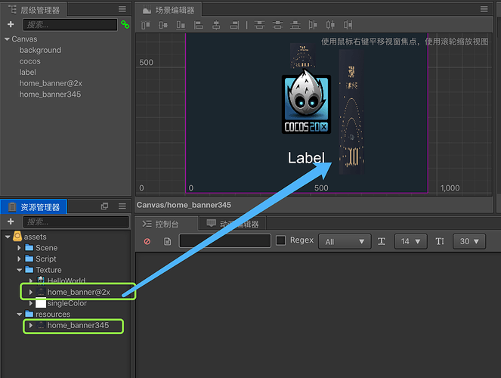Image resolution: width=501 pixels, height=378 pixels.
Task: Open the 资源管理器 panel menu icon
Action: point(122,206)
